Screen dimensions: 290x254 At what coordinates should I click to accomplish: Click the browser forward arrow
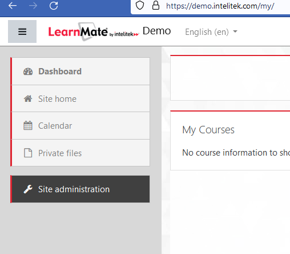(33, 6)
